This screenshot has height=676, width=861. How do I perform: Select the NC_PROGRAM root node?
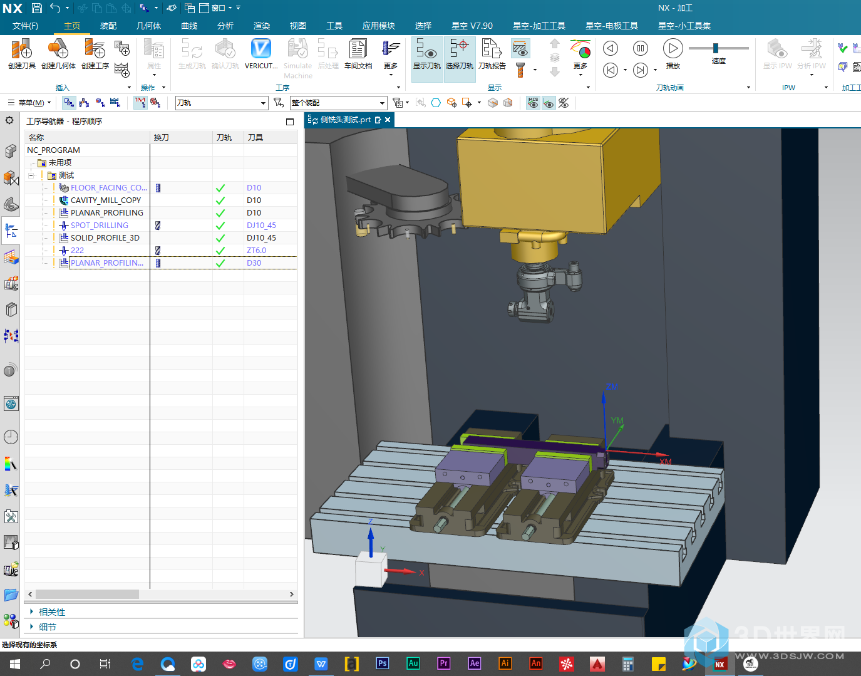(53, 150)
